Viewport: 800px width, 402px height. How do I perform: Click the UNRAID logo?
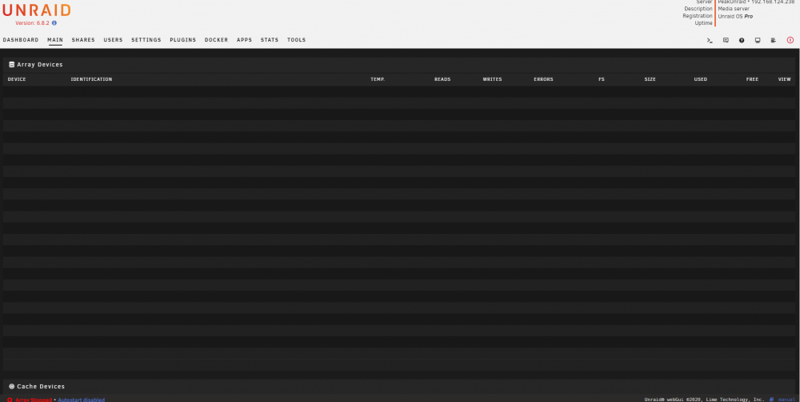[36, 10]
